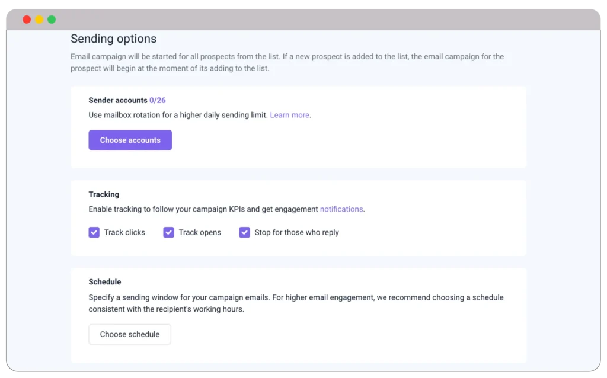Screen dimensions: 607x378
Task: Click the Schedule section title
Action: tap(104, 282)
